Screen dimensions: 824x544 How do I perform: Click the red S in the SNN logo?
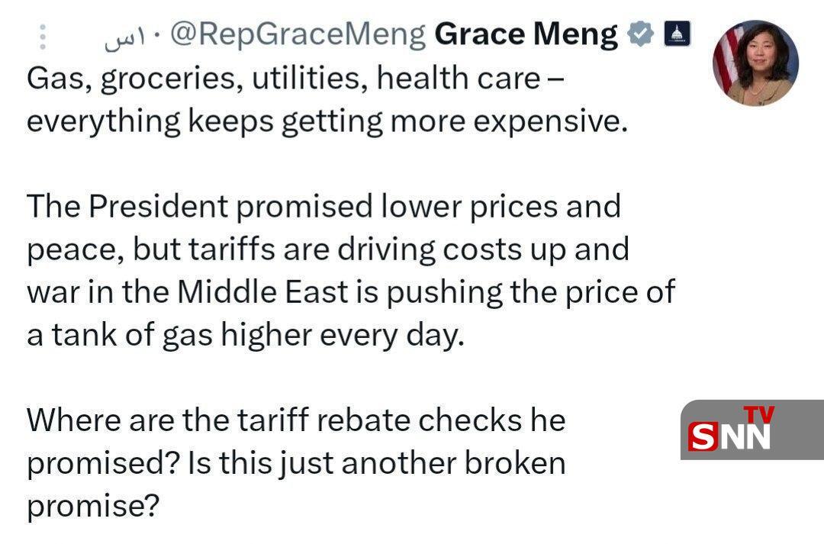[702, 437]
